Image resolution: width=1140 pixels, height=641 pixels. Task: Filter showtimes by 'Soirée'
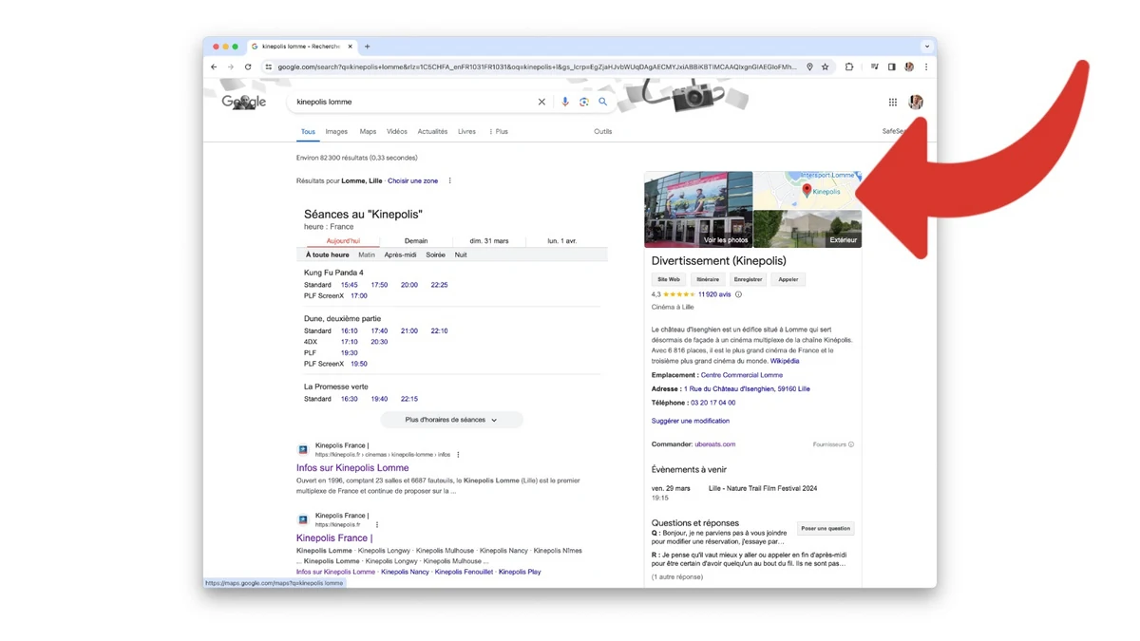coord(436,255)
